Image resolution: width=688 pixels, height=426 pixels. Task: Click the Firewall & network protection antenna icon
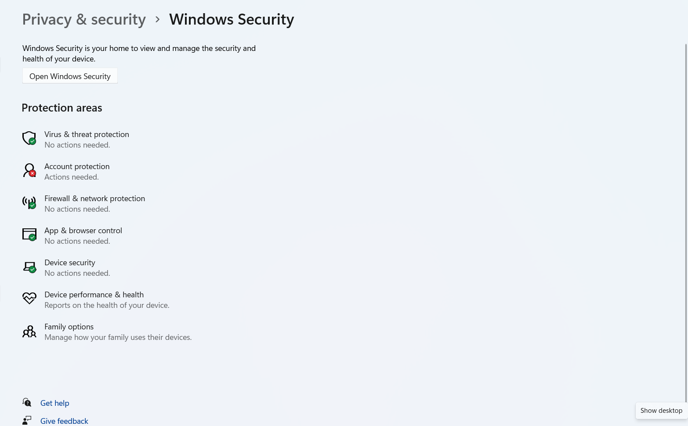tap(29, 202)
